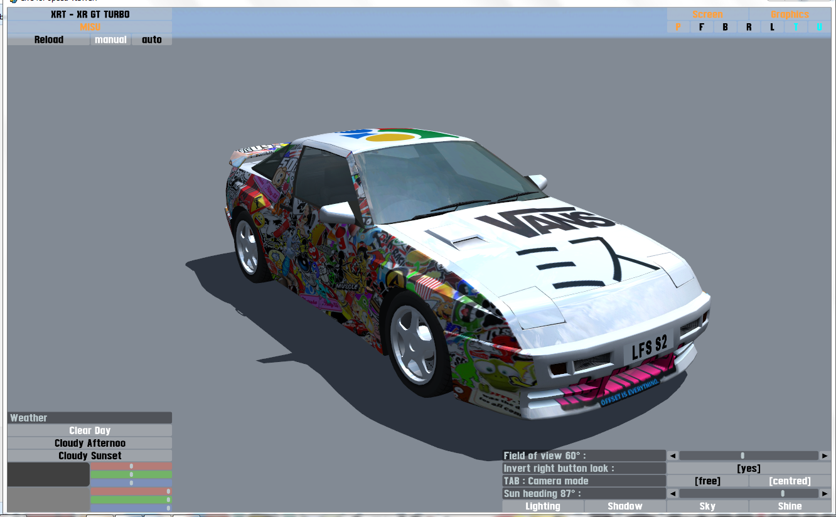This screenshot has width=836, height=517.
Task: Select the F view button
Action: click(x=702, y=27)
